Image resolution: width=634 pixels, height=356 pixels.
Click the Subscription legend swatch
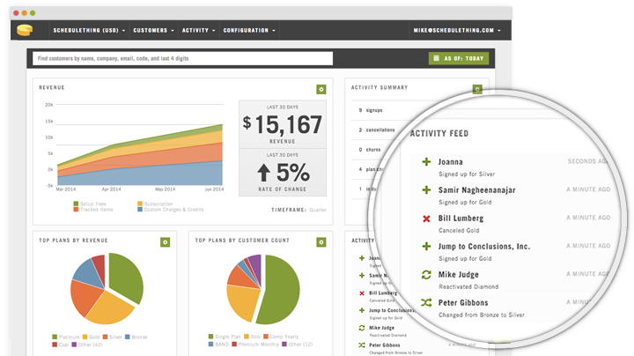click(x=140, y=204)
